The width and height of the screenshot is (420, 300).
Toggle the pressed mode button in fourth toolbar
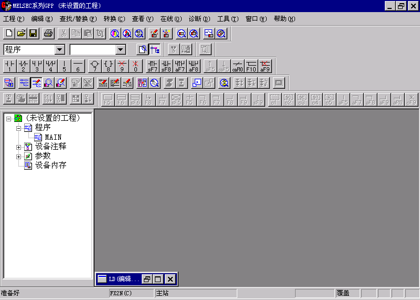(x=36, y=82)
